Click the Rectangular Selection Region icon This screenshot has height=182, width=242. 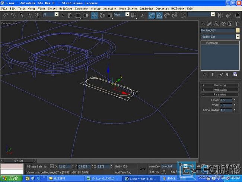78,15
